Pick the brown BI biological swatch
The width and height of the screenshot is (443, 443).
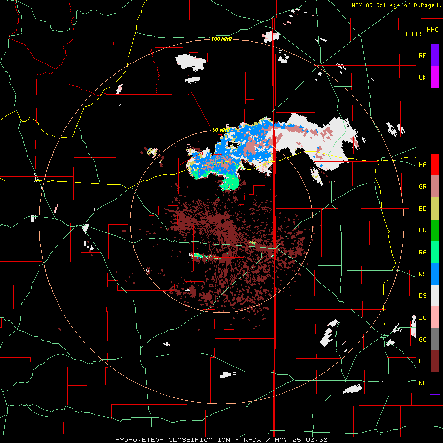click(435, 361)
